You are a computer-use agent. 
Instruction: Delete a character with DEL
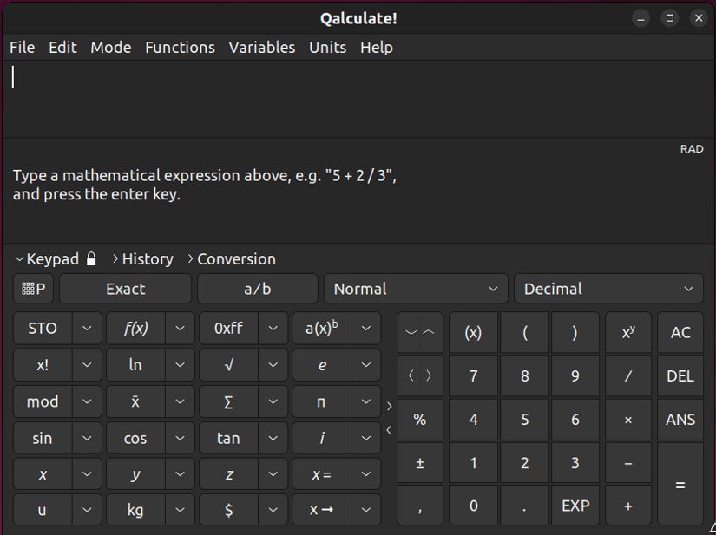680,375
